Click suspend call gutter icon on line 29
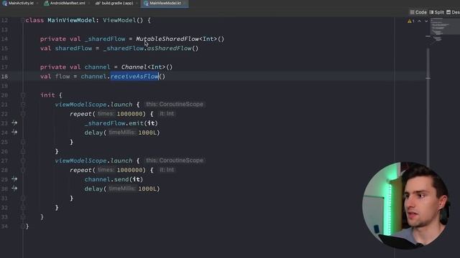The image size is (460, 258). [x=14, y=179]
